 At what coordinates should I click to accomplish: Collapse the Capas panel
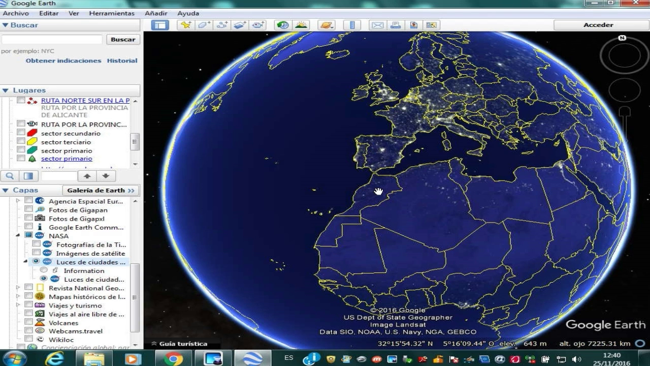(6, 190)
